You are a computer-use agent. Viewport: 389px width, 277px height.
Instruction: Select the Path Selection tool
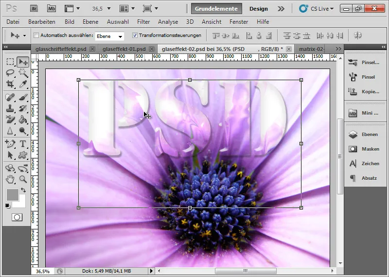tap(10, 155)
